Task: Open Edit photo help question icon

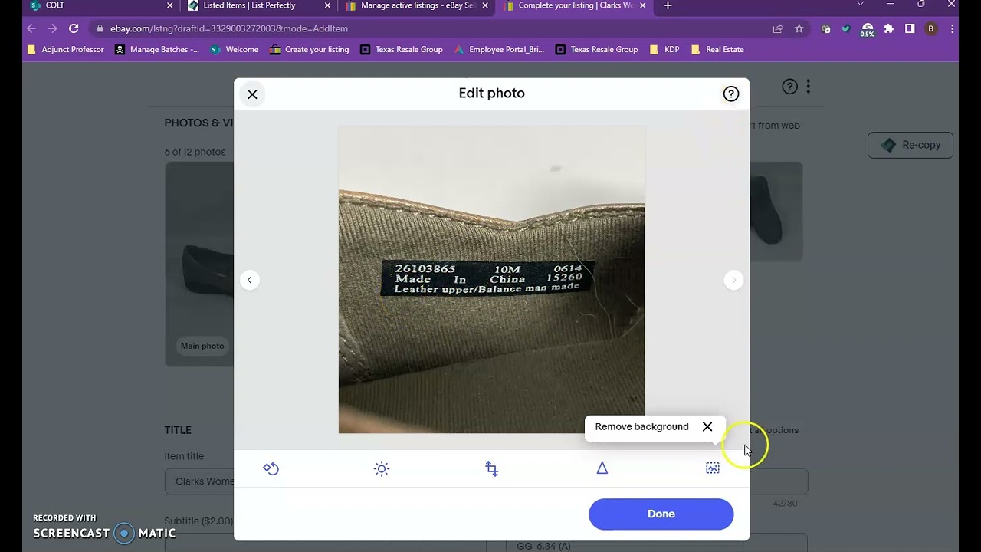Action: tap(731, 94)
